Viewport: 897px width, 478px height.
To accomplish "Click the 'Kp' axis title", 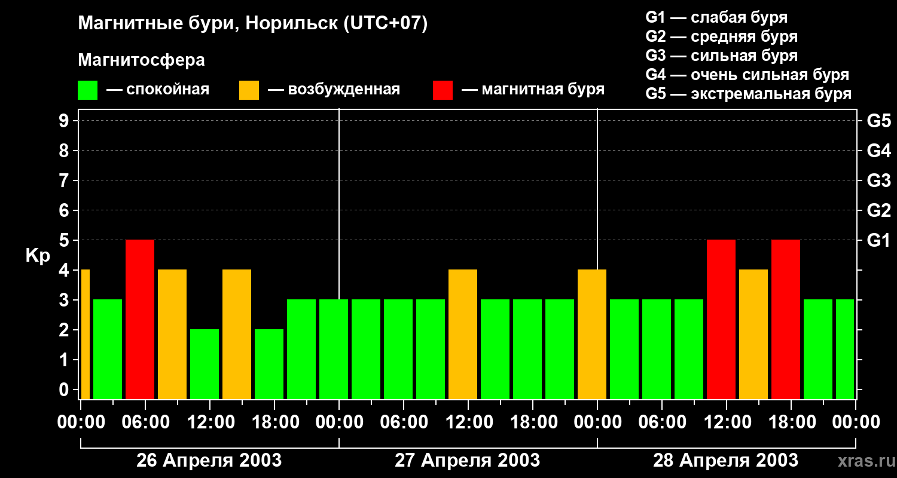I will 38,256.
